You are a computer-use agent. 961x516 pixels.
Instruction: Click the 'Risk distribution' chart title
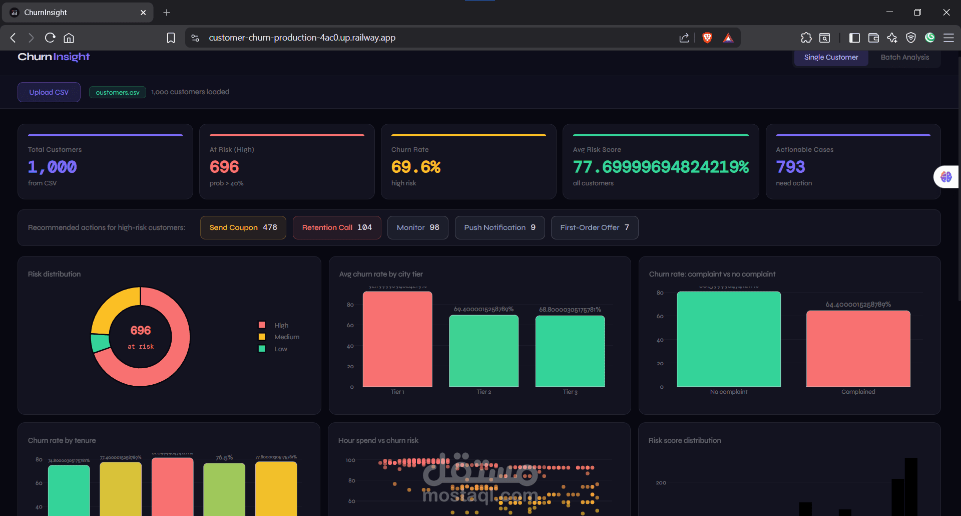(54, 274)
